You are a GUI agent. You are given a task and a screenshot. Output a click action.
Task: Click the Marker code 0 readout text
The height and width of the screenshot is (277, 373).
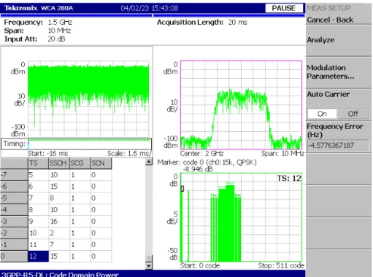[x=207, y=163]
